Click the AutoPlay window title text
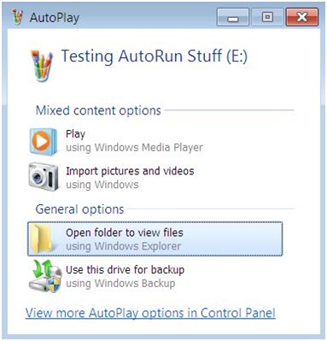327x341 pixels. tap(55, 18)
